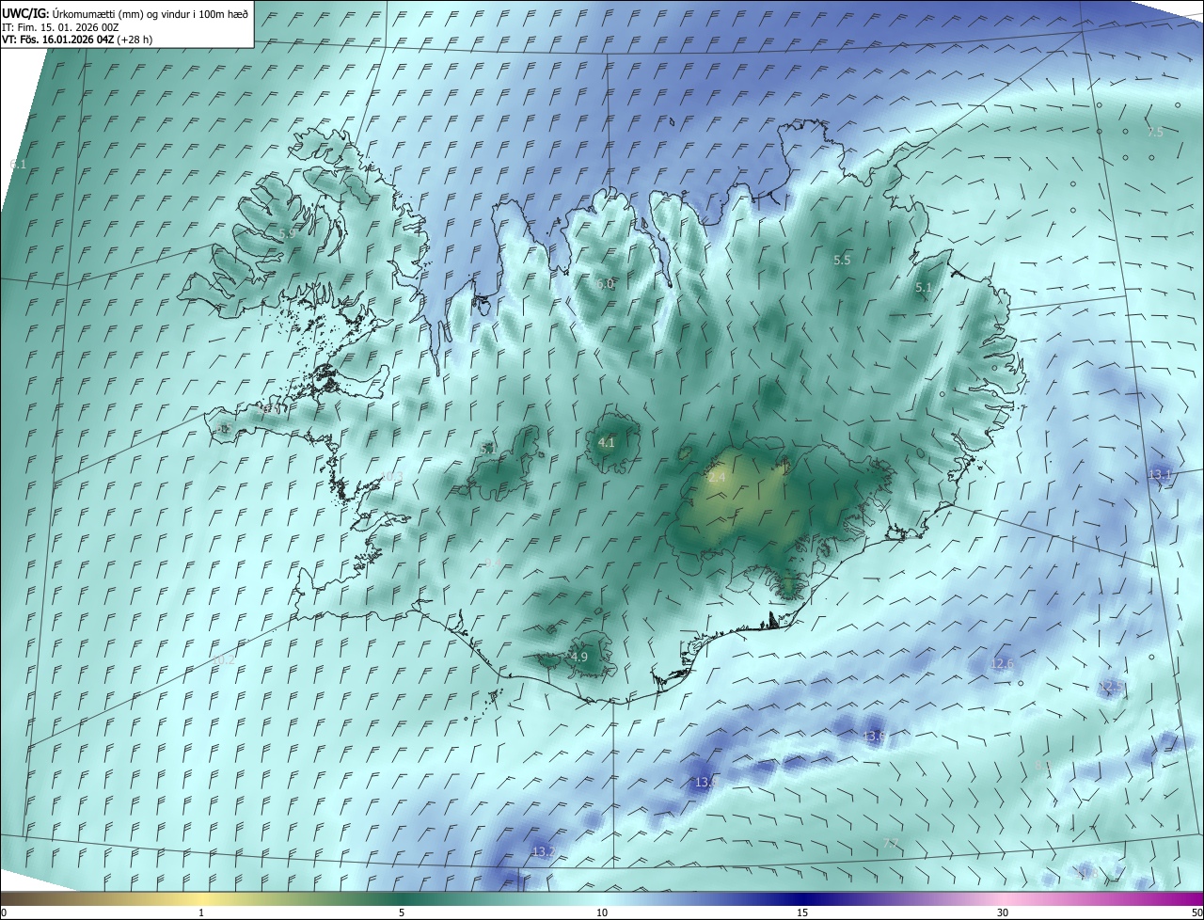Image resolution: width=1204 pixels, height=920 pixels.
Task: Click the 13.1 value off the east coast
Action: click(x=1160, y=475)
